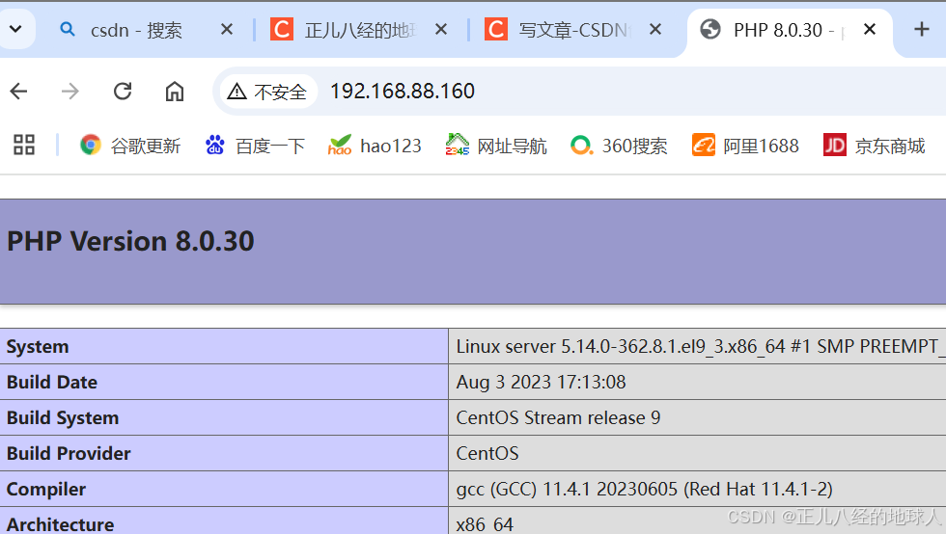Open the 谷歌更新 bookmark
Viewport: 946px width, 534px height.
[x=130, y=146]
